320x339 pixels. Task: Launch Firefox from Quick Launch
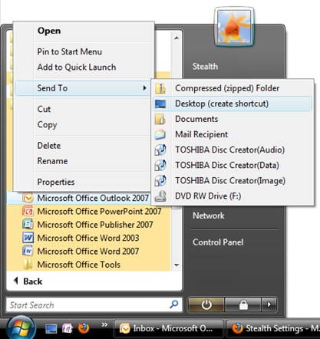84,328
